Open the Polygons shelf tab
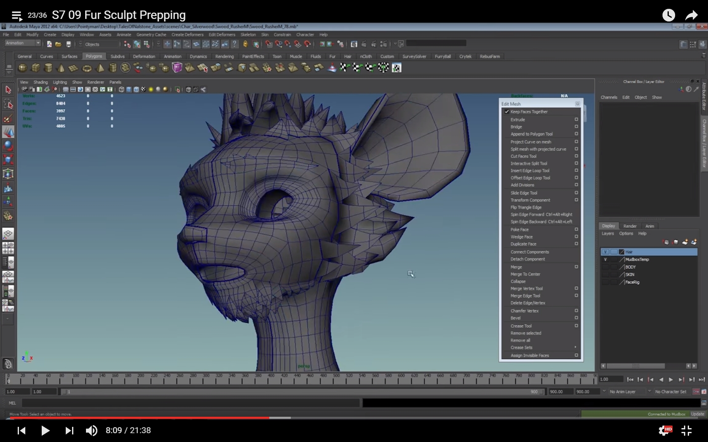 tap(94, 56)
